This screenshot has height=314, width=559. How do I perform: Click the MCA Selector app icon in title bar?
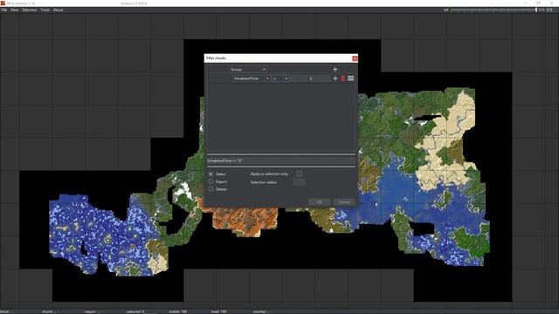(3, 3)
